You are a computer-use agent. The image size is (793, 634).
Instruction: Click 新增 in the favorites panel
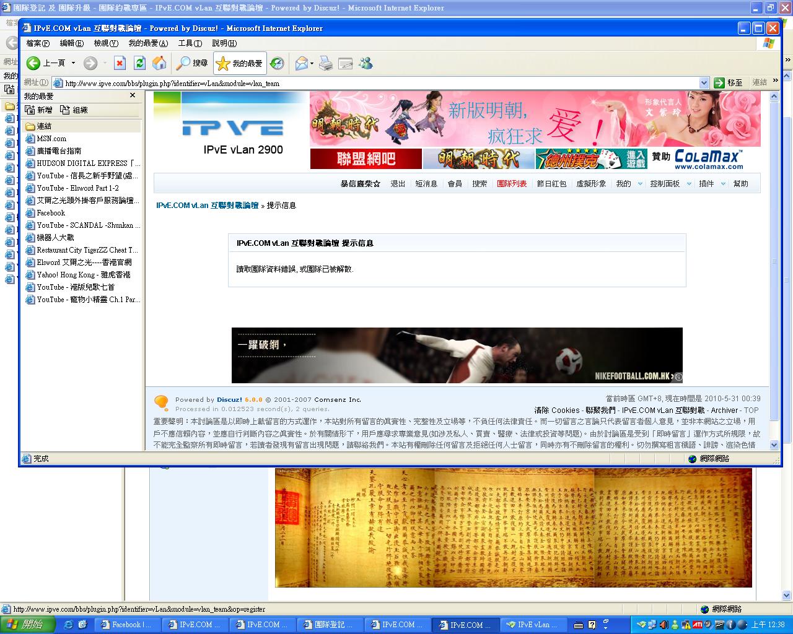point(39,110)
